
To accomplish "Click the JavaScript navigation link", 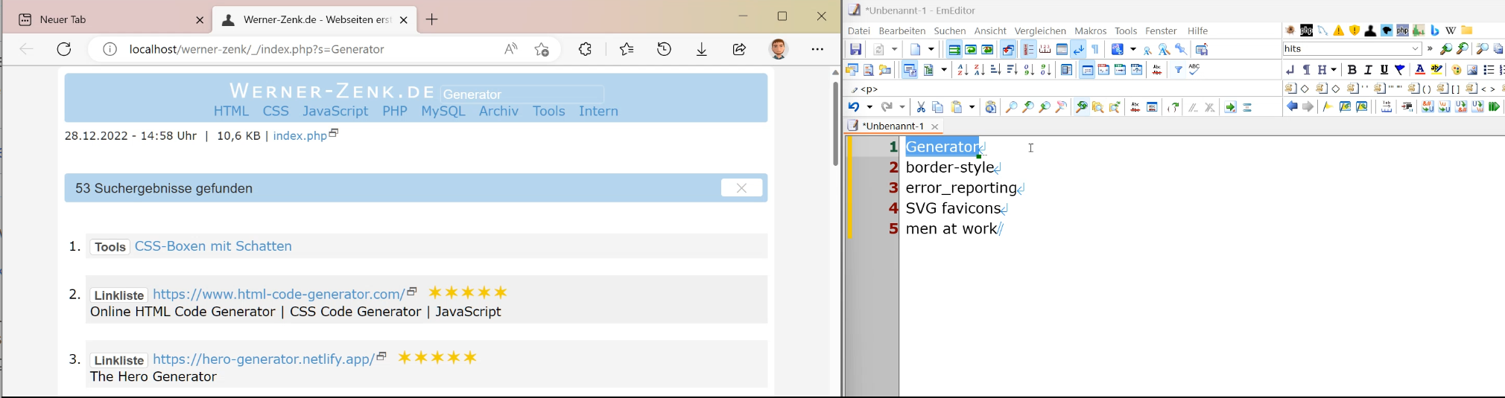I will [335, 111].
